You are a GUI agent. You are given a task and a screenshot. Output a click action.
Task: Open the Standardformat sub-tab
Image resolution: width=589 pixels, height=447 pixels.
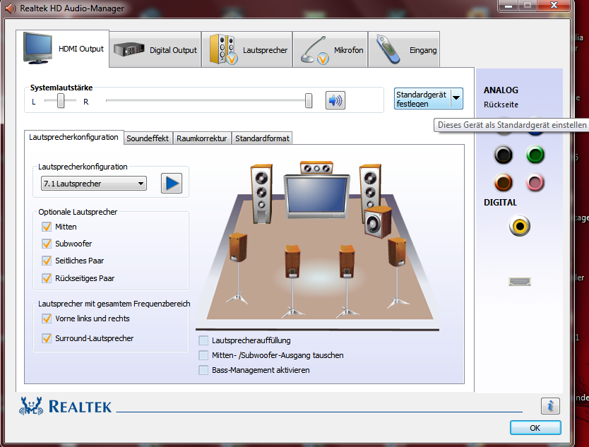[262, 138]
